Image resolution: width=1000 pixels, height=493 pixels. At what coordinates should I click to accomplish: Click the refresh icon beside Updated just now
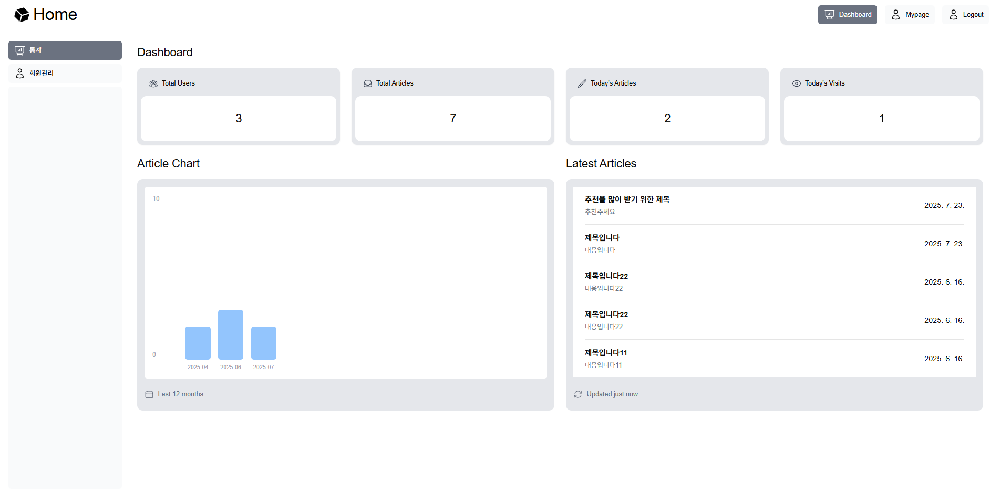(x=578, y=394)
